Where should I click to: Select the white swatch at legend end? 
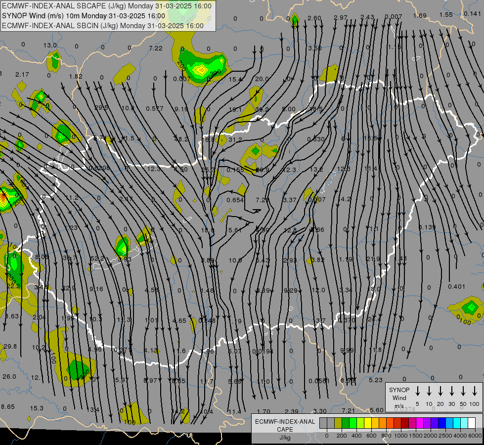coord(471,423)
